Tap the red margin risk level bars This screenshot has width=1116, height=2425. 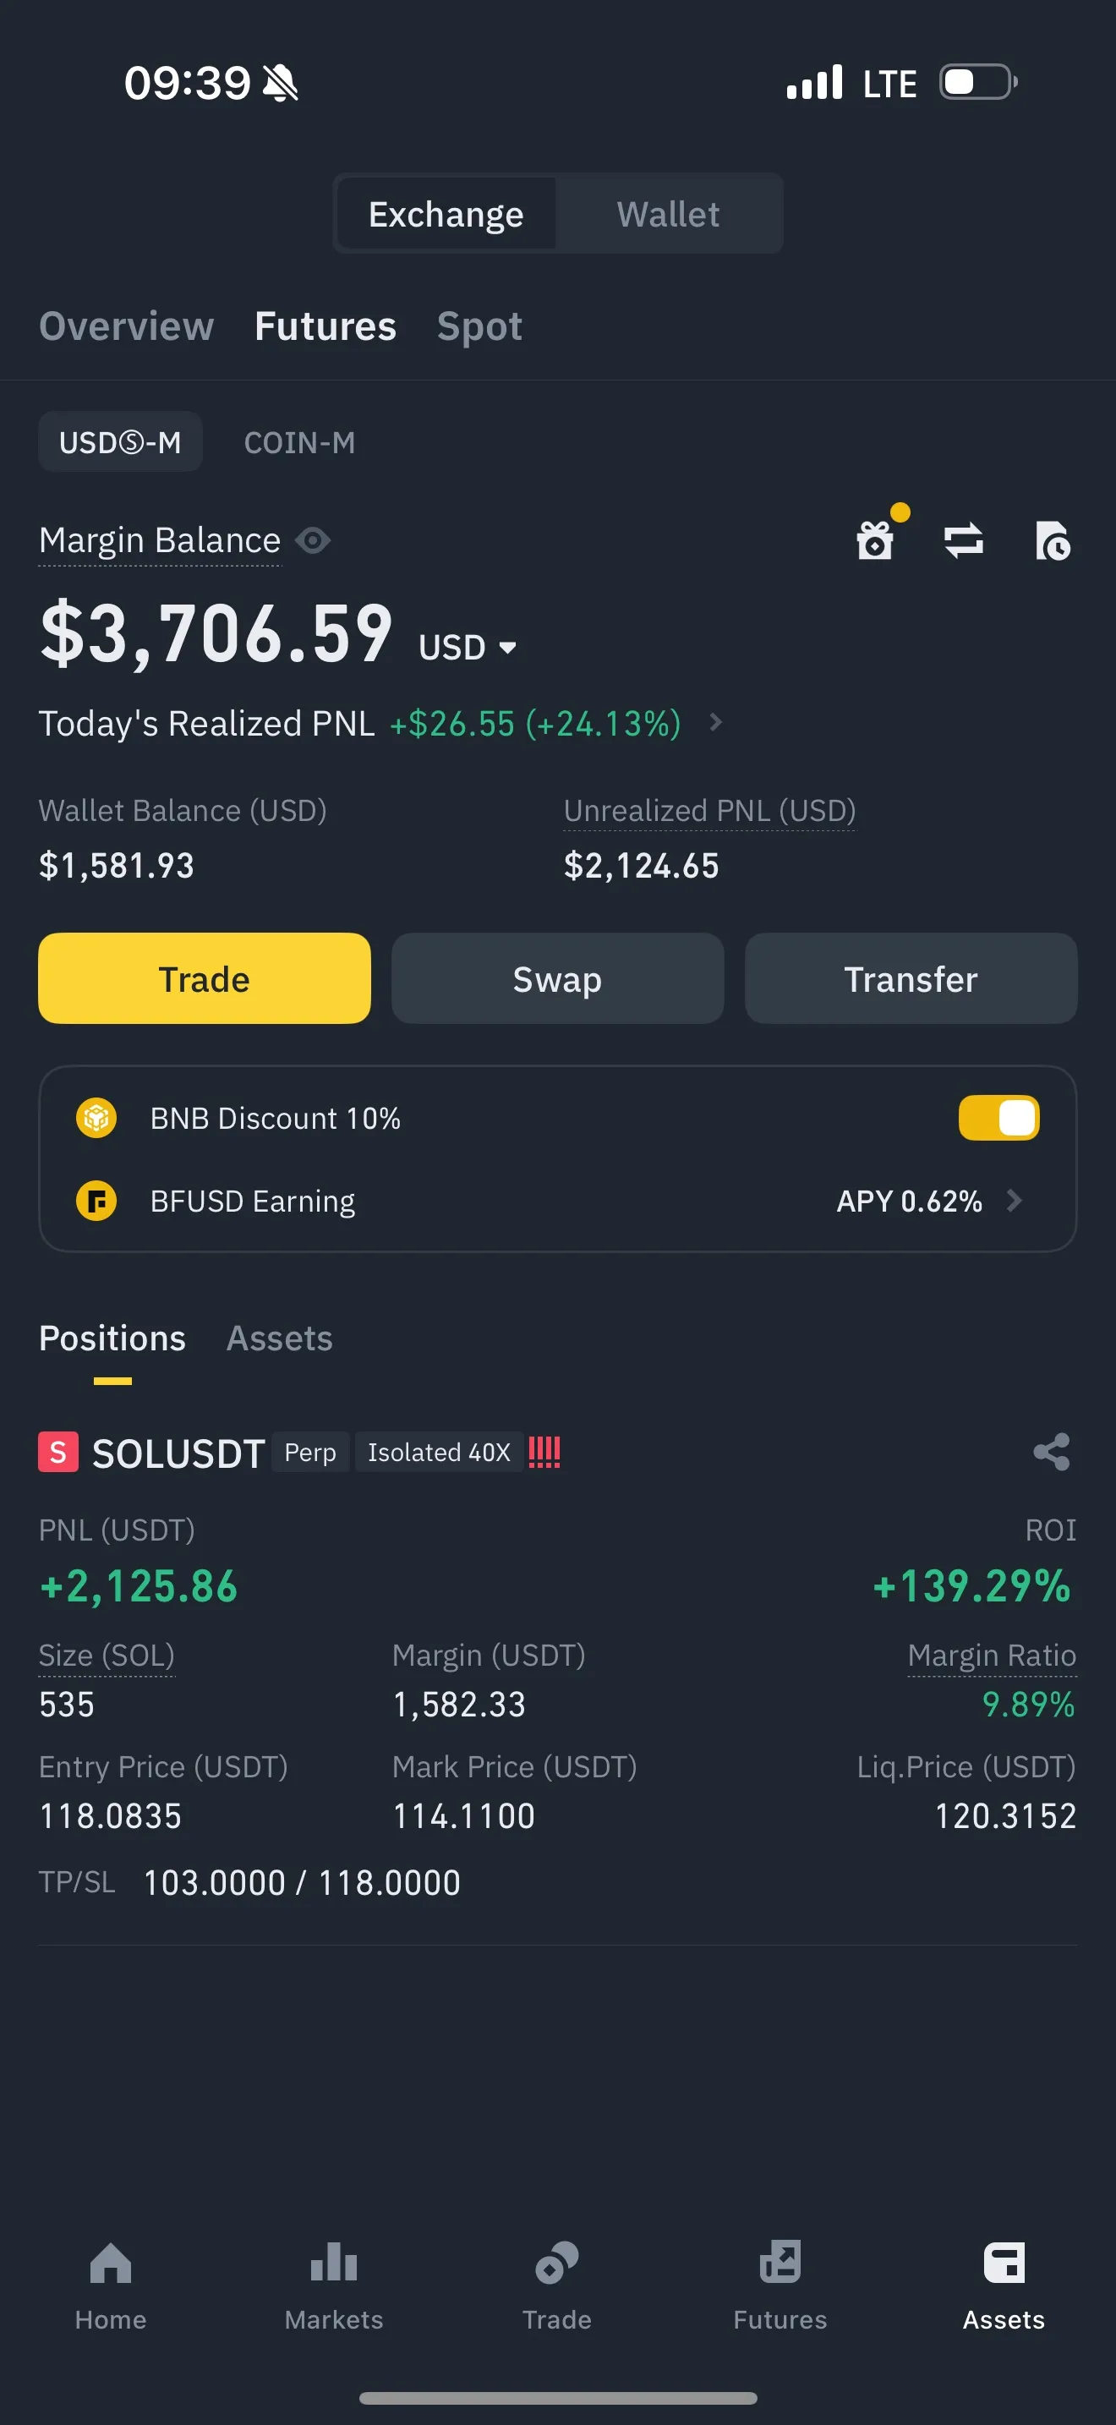click(544, 1452)
